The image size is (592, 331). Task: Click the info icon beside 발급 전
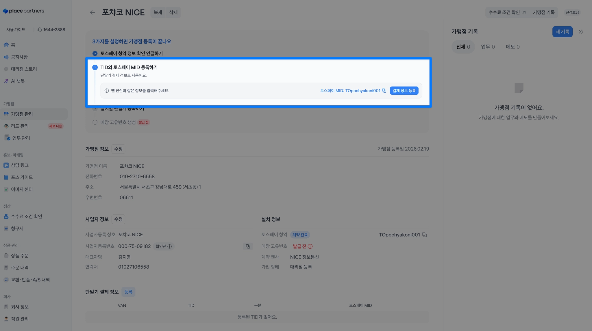pos(310,246)
